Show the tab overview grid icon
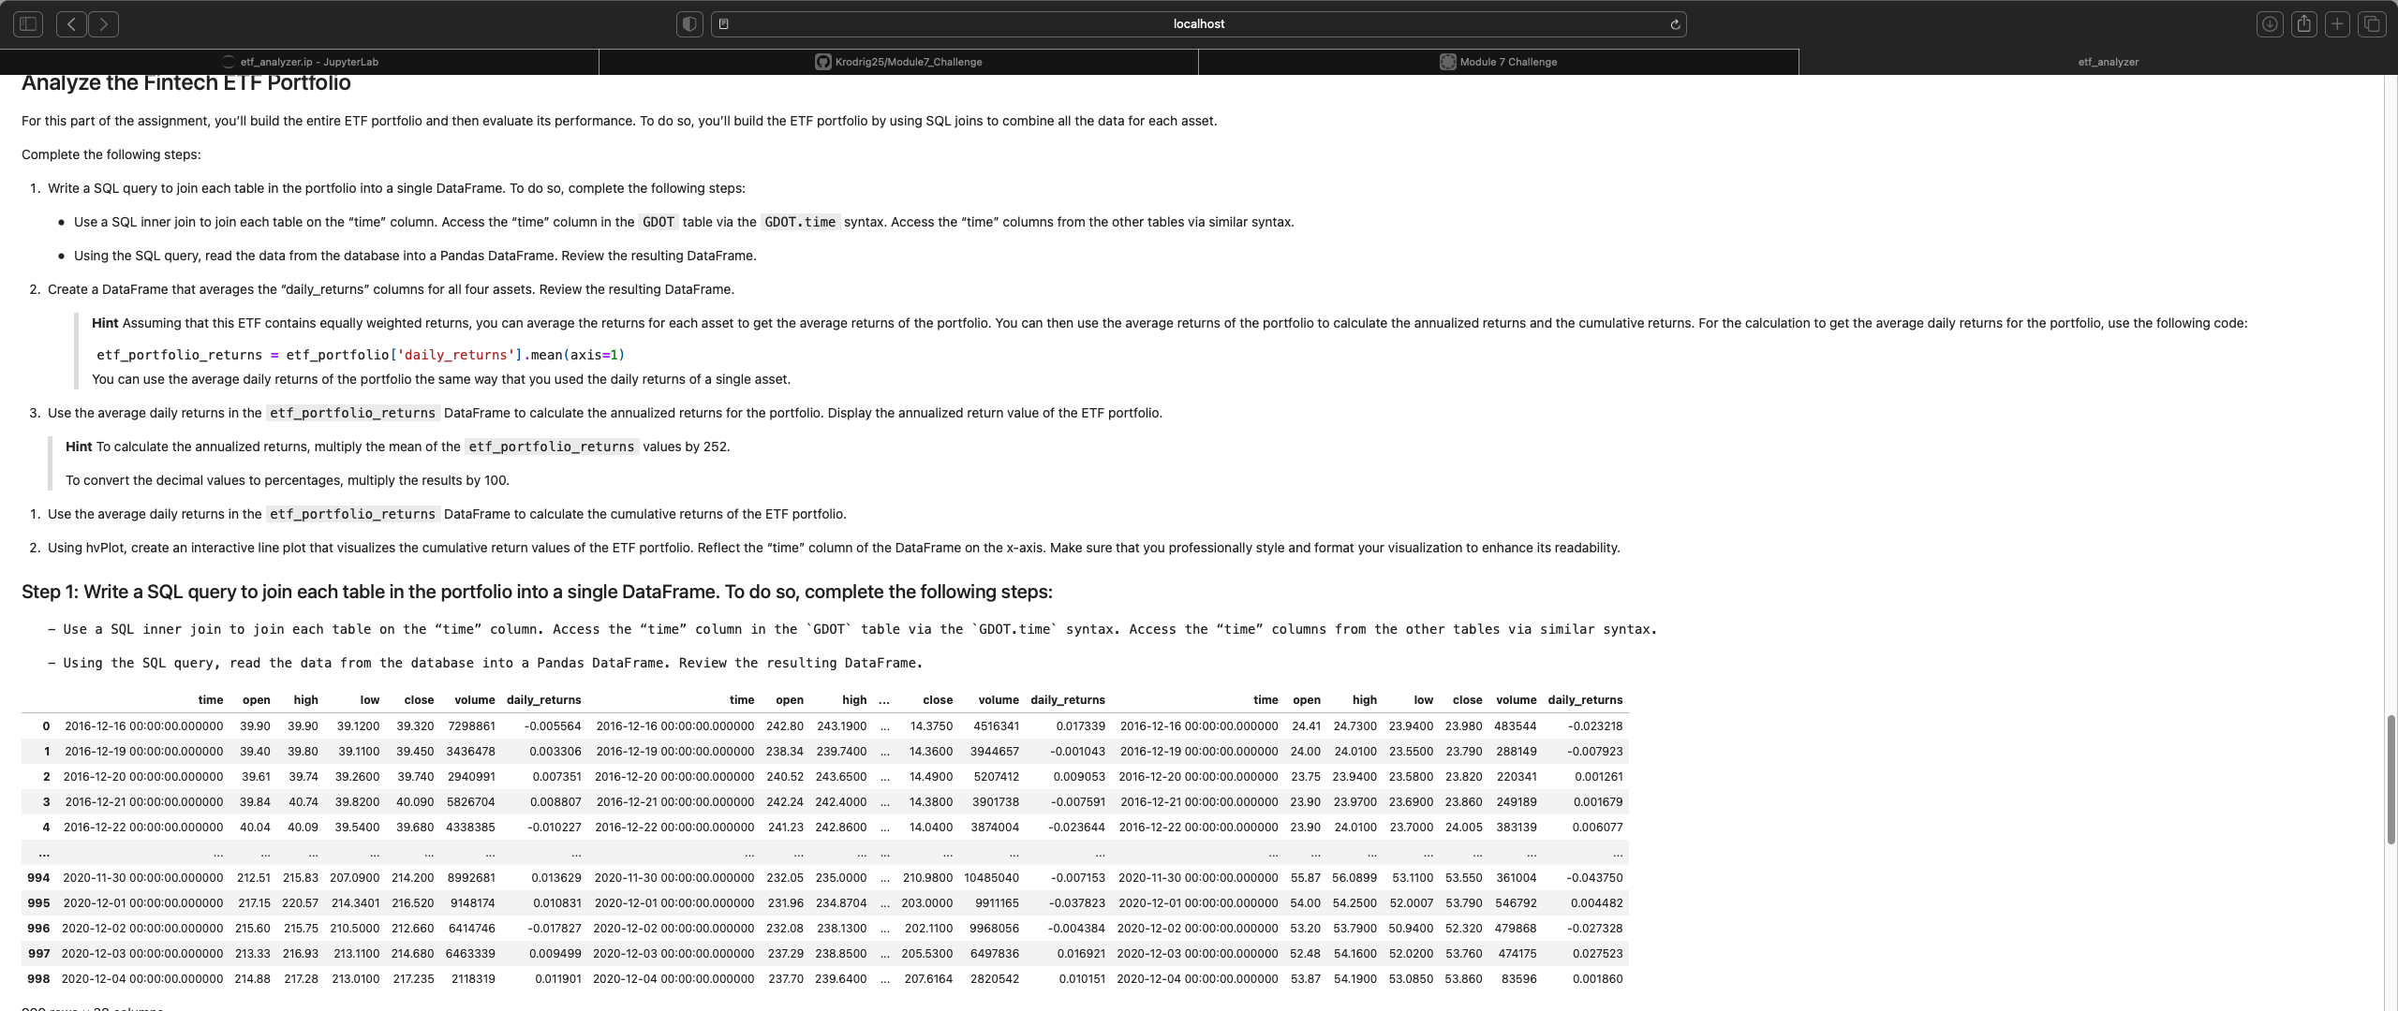 pyautogui.click(x=2371, y=23)
